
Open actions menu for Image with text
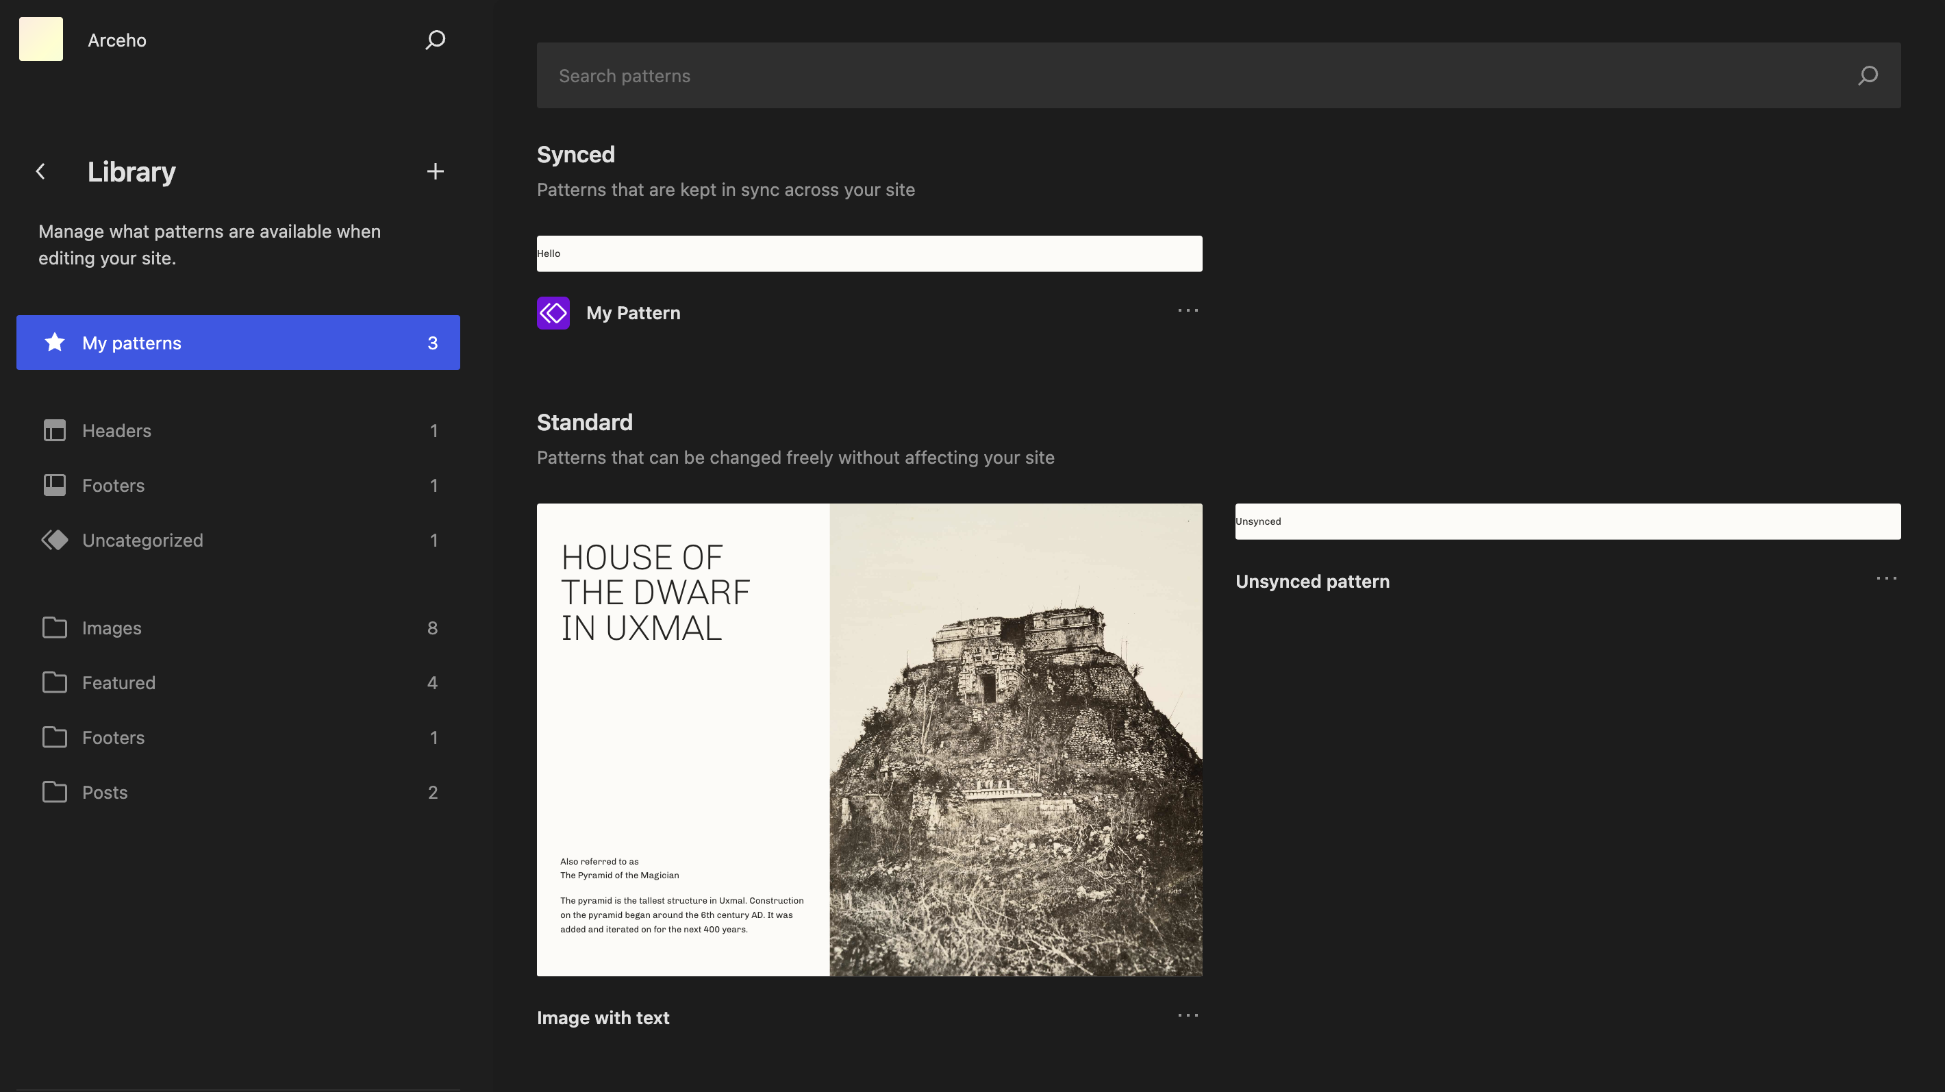(1188, 1015)
